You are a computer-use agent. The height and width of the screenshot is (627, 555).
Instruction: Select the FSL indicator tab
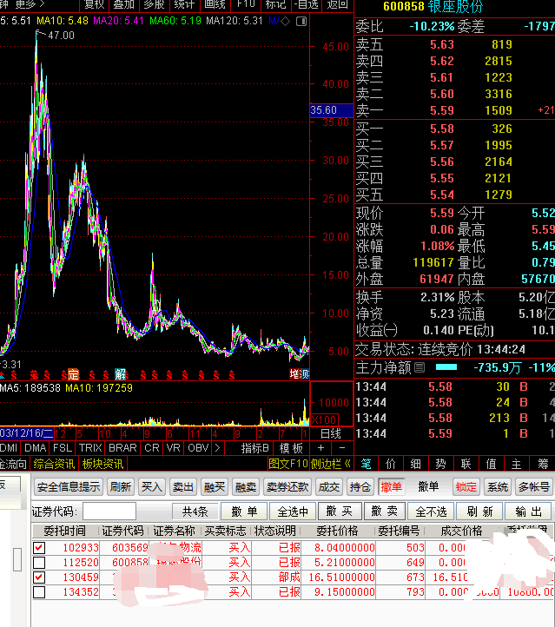click(63, 448)
